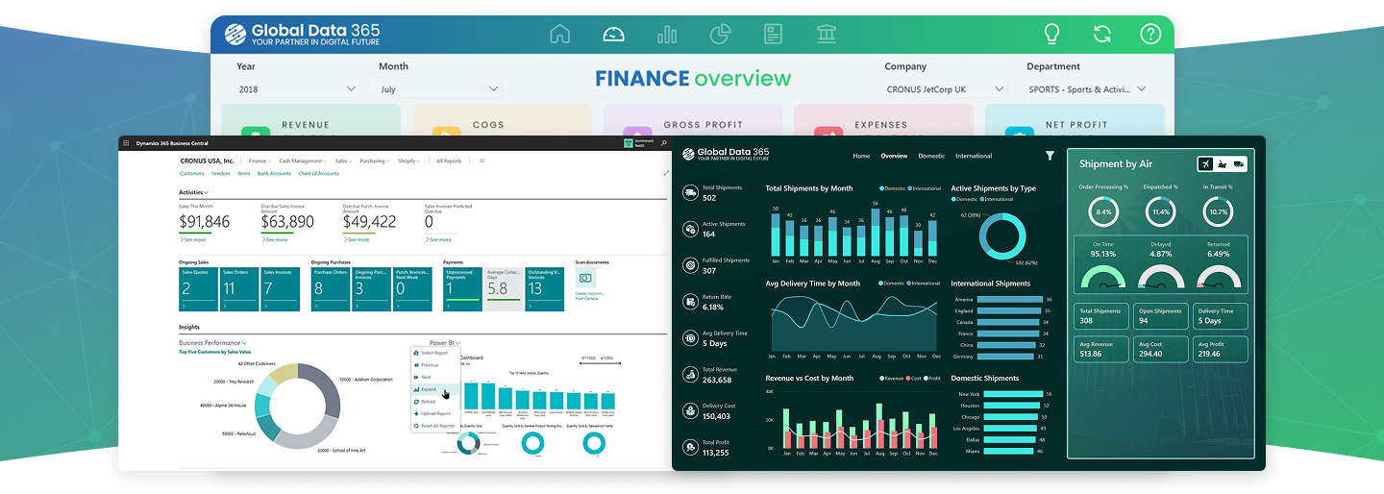Open the Year dropdown showing 2018
1384x494 pixels.
point(297,89)
